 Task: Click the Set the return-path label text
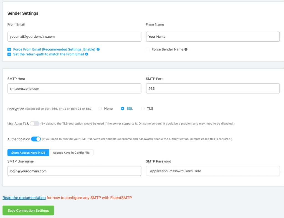click(49, 54)
